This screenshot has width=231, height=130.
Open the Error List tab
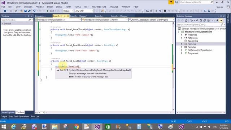click(35, 116)
